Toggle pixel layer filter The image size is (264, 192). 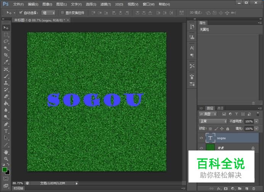(x=224, y=114)
